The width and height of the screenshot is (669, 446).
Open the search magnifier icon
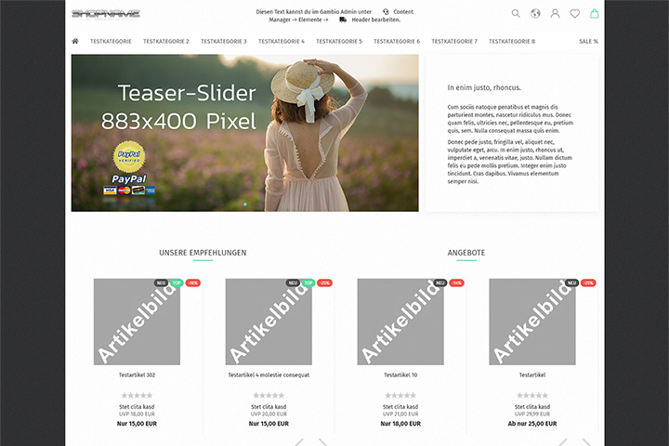pos(516,14)
